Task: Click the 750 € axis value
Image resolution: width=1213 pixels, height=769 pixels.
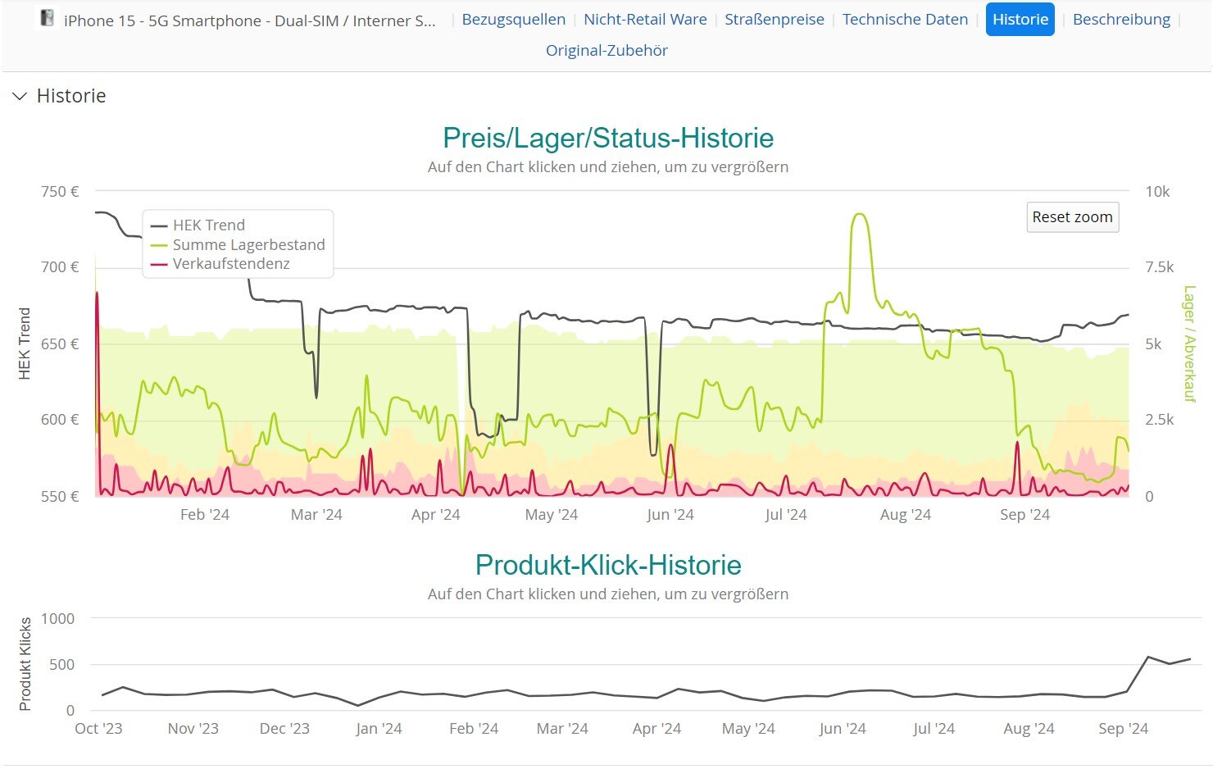Action: click(x=60, y=192)
